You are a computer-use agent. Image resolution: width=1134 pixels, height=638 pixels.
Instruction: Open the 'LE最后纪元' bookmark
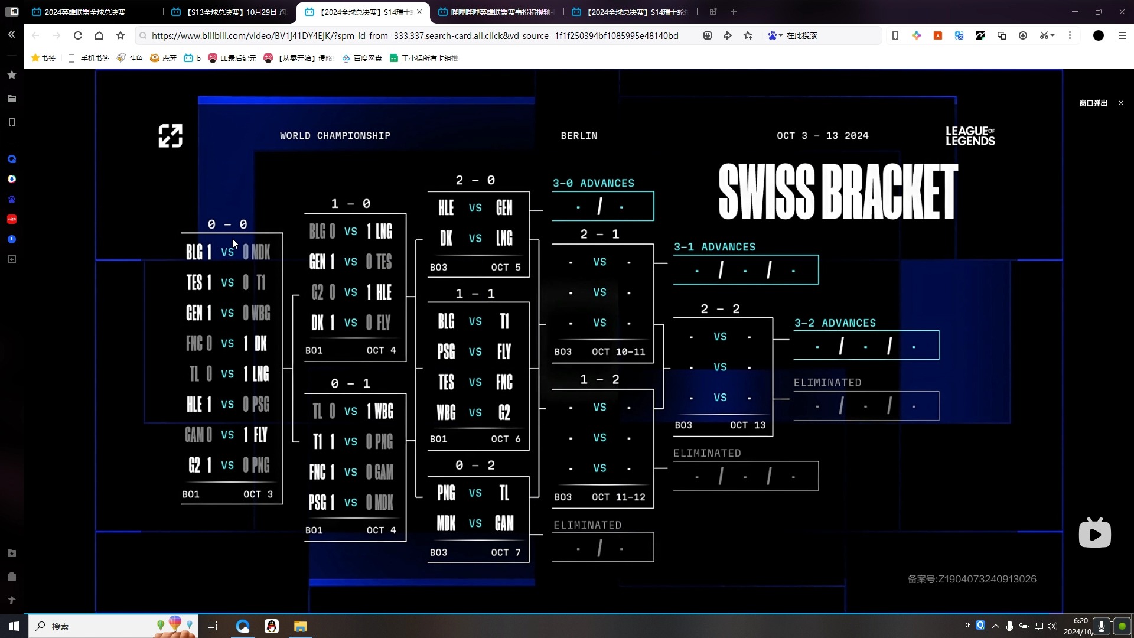click(232, 58)
